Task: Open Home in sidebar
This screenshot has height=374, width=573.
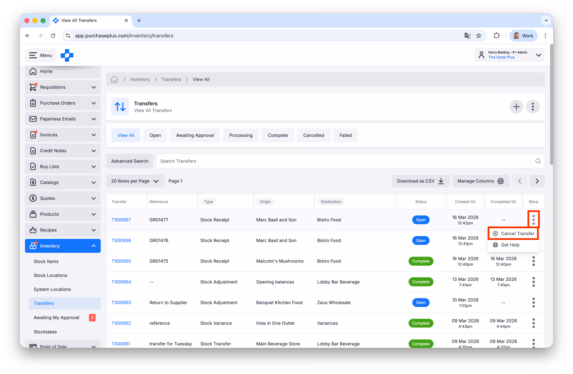Action: (x=63, y=71)
